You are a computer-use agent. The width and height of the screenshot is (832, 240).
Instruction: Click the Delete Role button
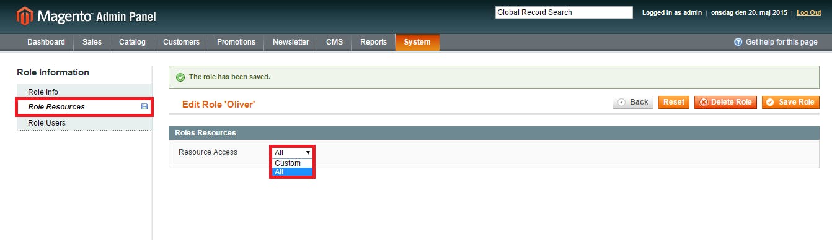(x=725, y=102)
